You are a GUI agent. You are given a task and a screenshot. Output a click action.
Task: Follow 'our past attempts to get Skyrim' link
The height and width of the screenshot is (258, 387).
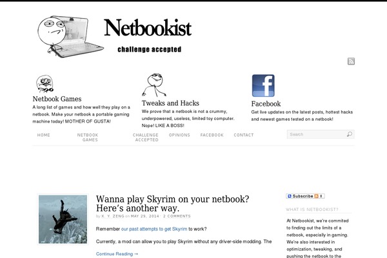(x=154, y=229)
